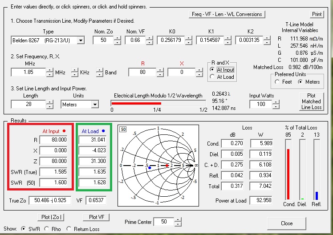Image resolution: width=333 pixels, height=235 pixels.
Task: Click the Length field showing 28
Action: click(28, 104)
